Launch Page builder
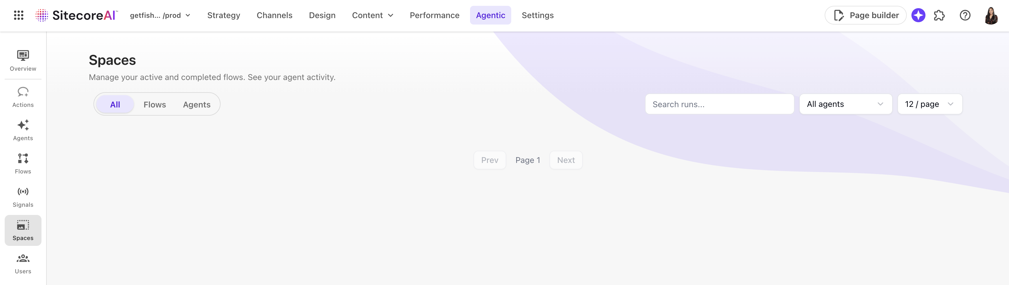This screenshot has width=1009, height=285. point(865,15)
